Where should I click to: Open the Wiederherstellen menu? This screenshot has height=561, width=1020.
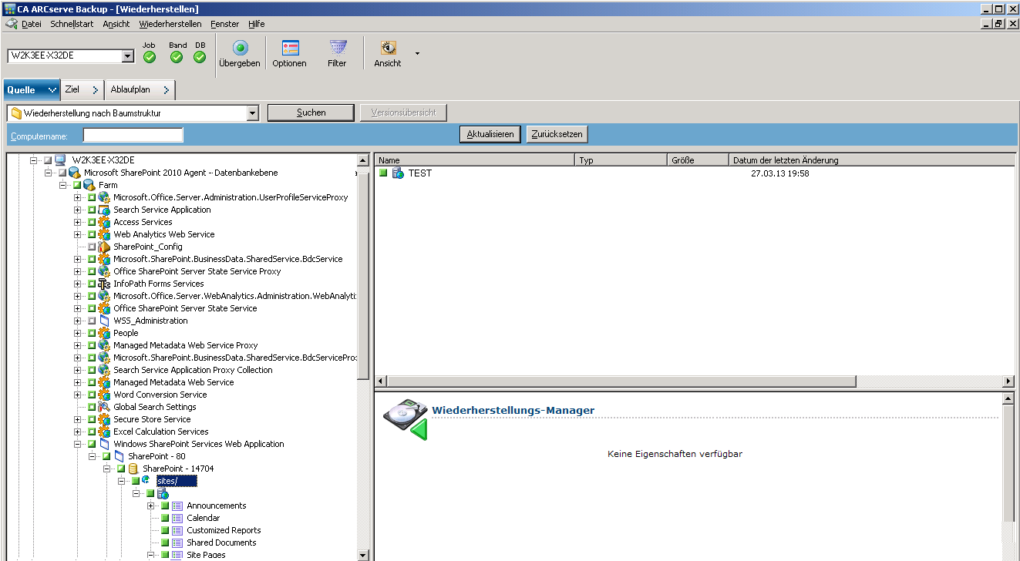click(170, 24)
